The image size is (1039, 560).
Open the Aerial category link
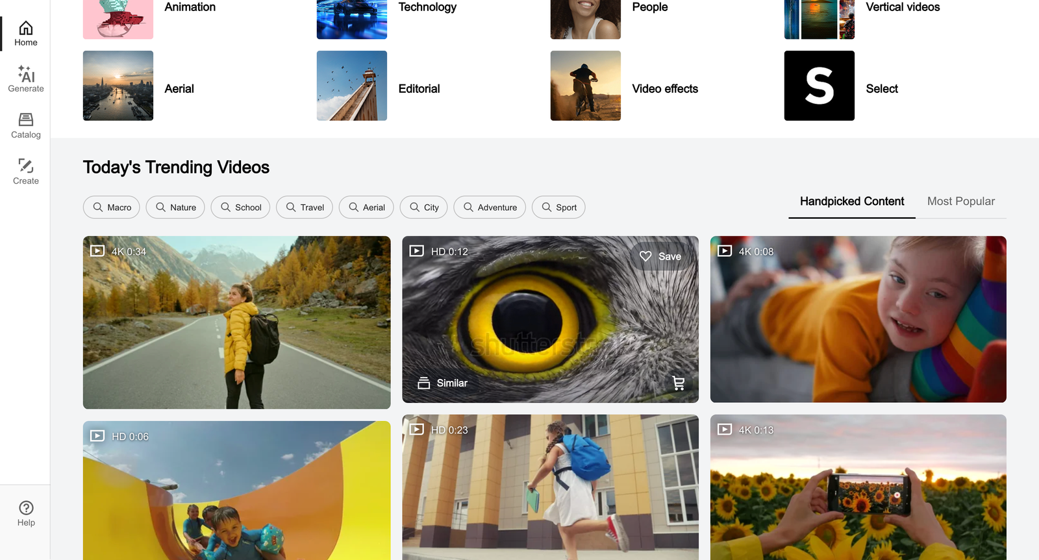tap(179, 89)
